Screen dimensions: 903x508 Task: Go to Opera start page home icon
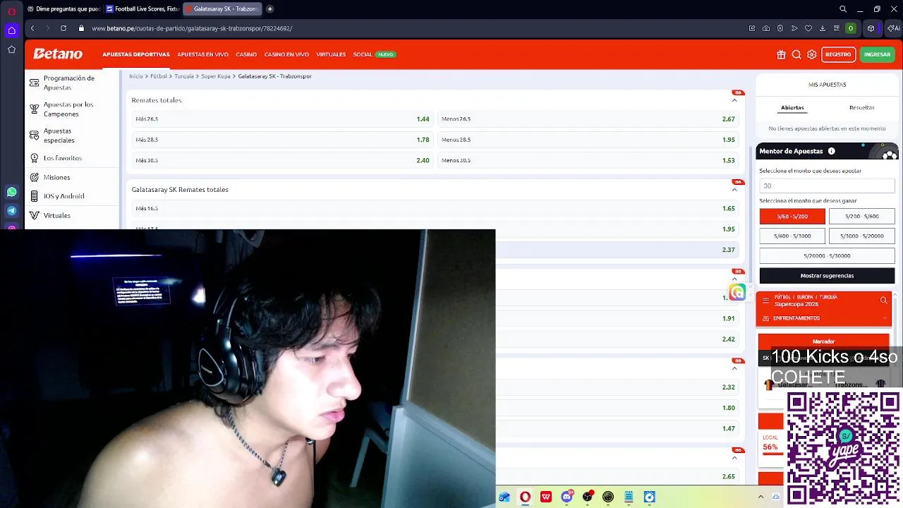(11, 30)
